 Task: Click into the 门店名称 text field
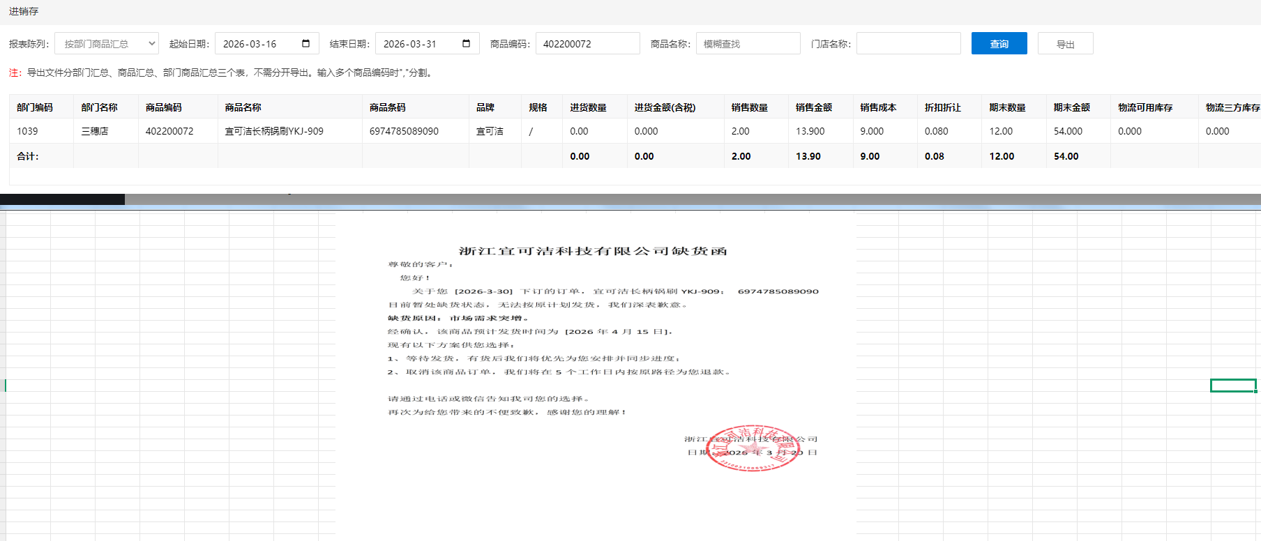tap(908, 43)
